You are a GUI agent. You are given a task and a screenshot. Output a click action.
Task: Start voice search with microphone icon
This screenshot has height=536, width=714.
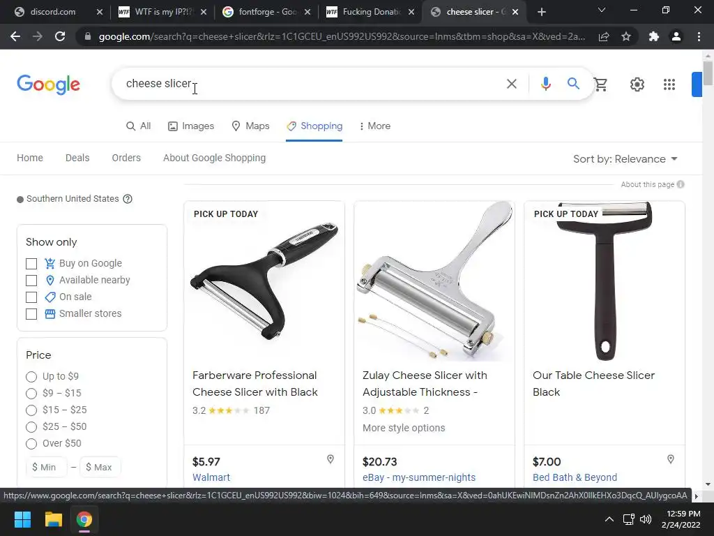545,84
